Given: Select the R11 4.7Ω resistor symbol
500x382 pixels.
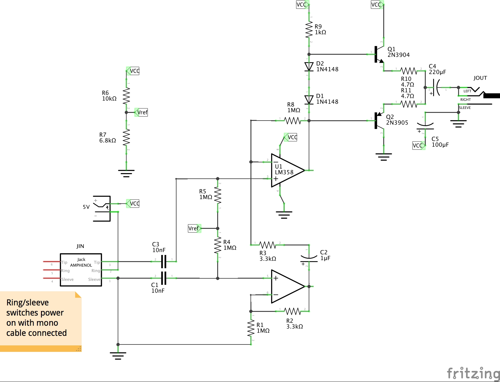Looking at the screenshot, I should 409,104.
